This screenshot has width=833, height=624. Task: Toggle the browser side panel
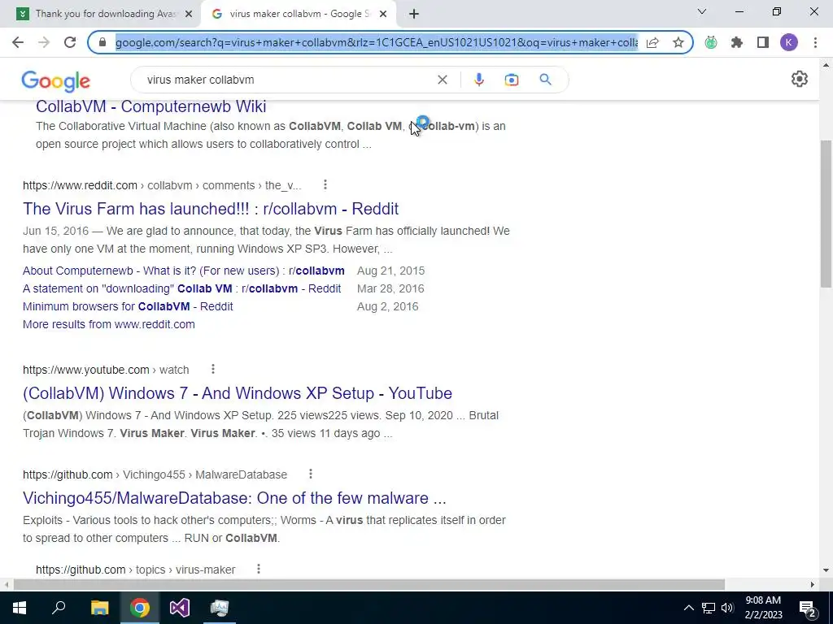click(763, 42)
